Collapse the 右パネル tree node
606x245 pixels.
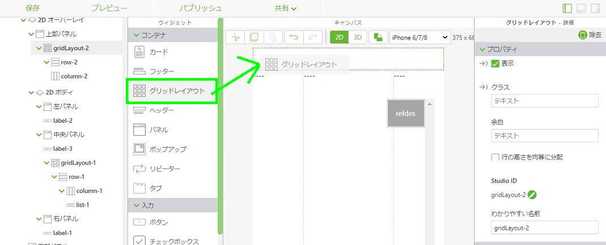39,219
